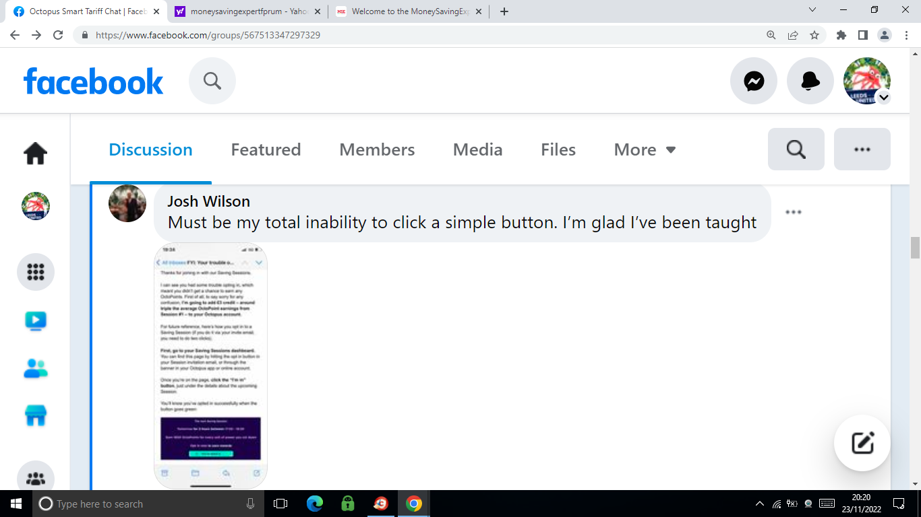Share this page from the address bar

(x=793, y=35)
